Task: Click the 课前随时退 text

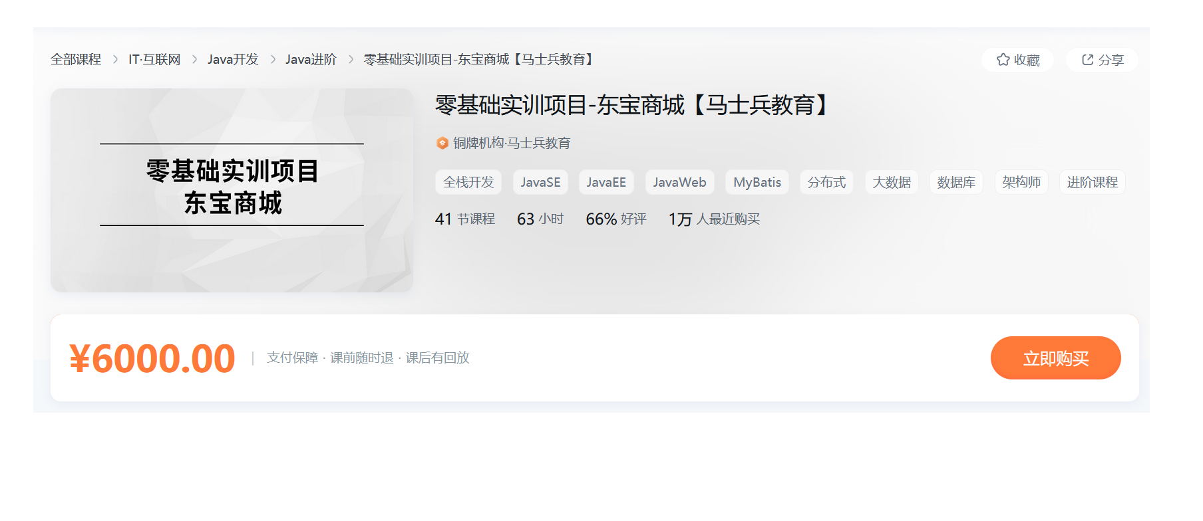Action: 362,358
